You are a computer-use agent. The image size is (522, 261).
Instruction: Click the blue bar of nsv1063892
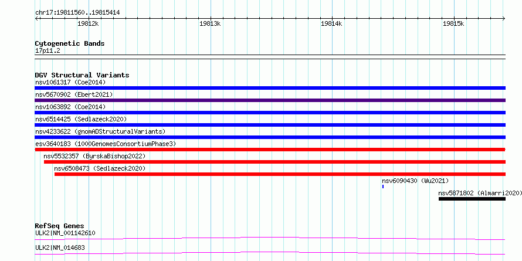[x=270, y=113]
